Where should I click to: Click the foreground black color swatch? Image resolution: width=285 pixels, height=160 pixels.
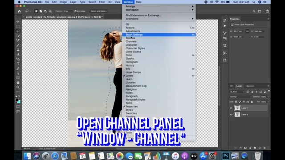[17, 100]
